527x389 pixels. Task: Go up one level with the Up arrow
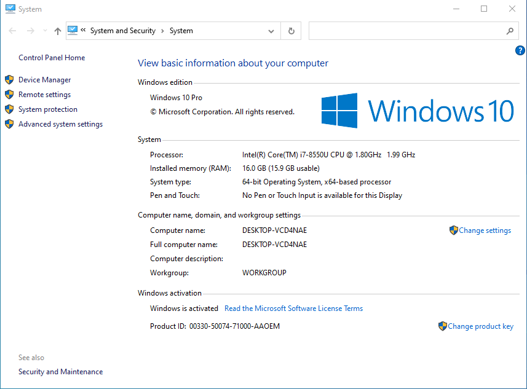58,31
